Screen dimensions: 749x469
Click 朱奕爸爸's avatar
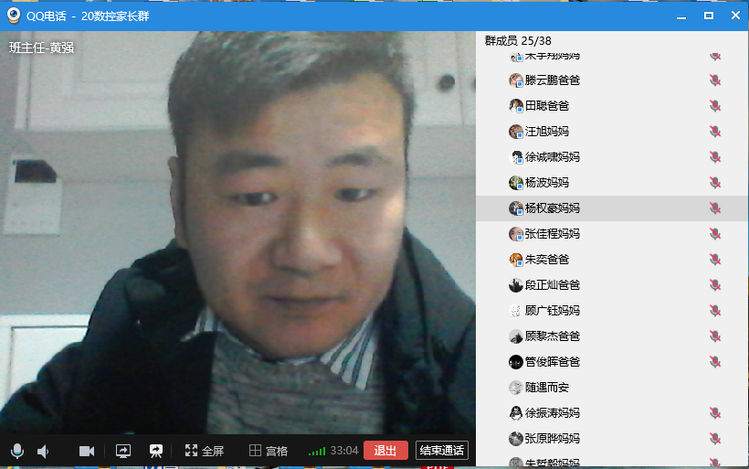point(516,260)
